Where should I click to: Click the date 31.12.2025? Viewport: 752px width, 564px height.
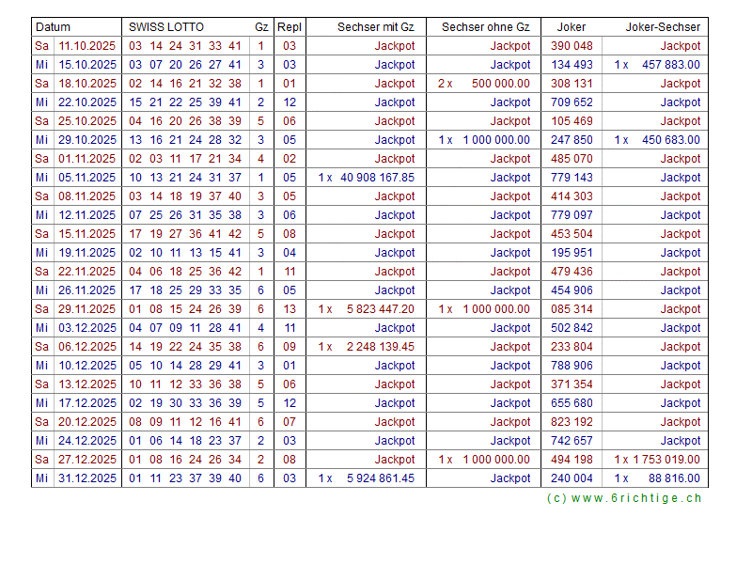click(x=87, y=478)
